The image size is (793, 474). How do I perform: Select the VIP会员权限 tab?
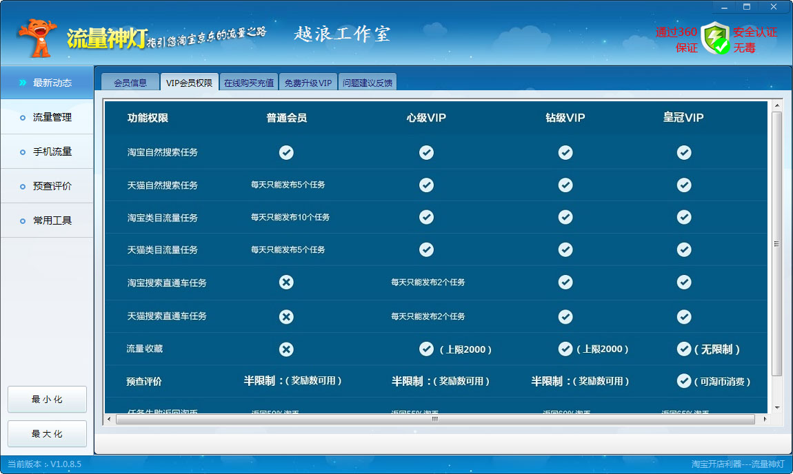189,83
